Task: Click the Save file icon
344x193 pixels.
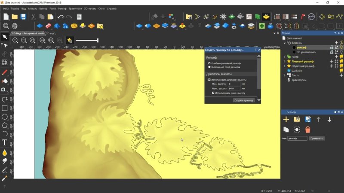Action: [x=23, y=17]
